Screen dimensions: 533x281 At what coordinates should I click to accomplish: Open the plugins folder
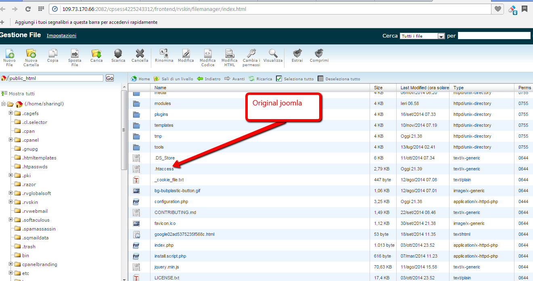pos(161,115)
